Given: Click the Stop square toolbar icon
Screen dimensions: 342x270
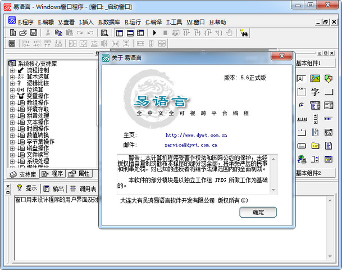Looking at the screenshot, I should pos(165,33).
